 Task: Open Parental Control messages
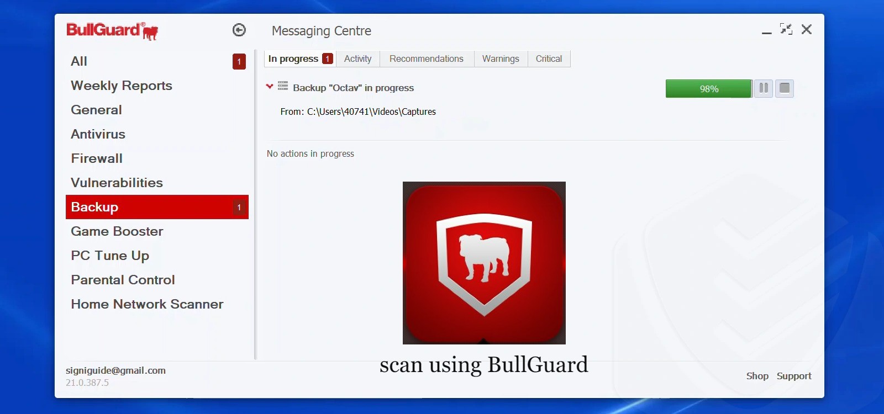(x=157, y=280)
